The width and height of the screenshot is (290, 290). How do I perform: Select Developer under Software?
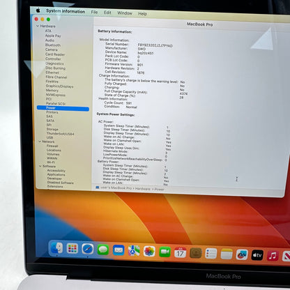click(x=54, y=178)
